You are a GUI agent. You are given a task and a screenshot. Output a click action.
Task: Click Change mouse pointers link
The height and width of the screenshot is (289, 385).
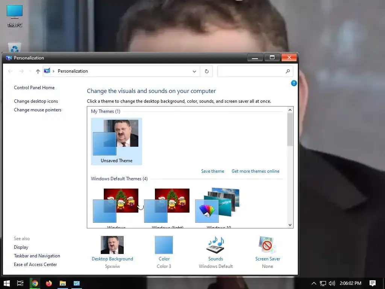tap(38, 110)
